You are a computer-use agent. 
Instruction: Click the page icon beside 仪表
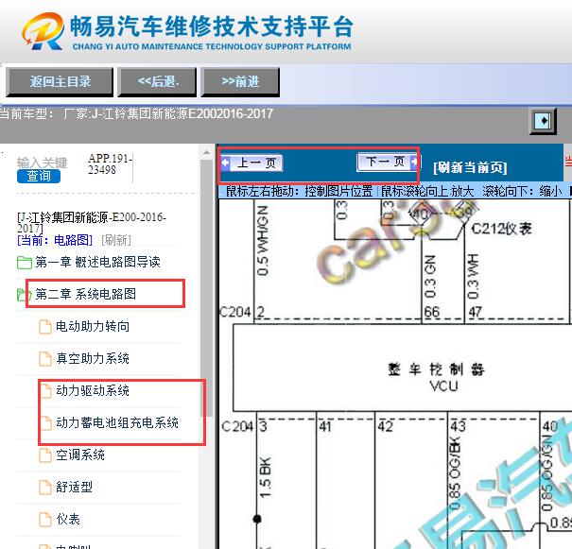tap(45, 519)
